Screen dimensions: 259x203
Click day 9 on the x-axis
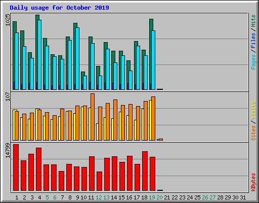point(77,197)
